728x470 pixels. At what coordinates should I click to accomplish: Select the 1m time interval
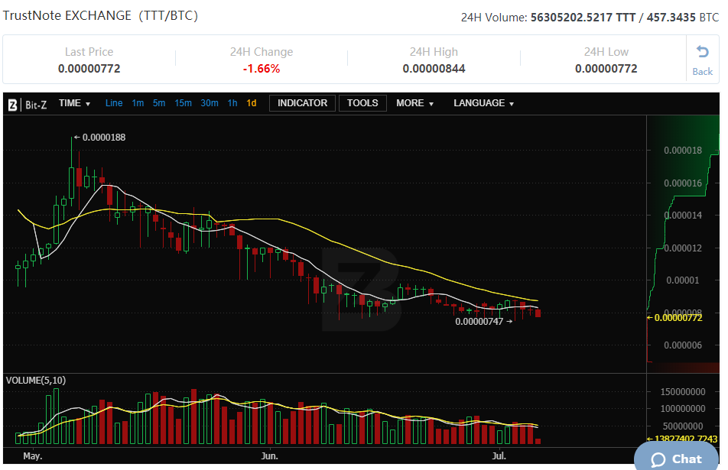pos(138,103)
